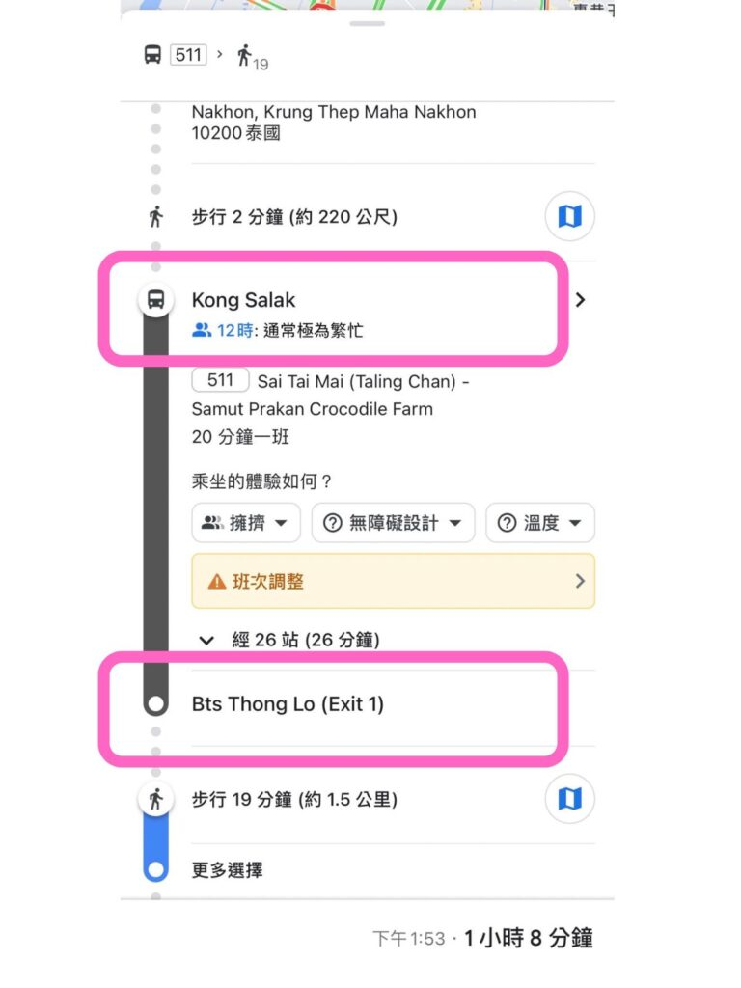This screenshot has height=988, width=741.
Task: Open the 溫度 temperature dropdown
Action: click(540, 523)
